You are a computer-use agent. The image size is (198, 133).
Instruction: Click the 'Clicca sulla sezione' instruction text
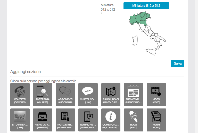(43, 81)
